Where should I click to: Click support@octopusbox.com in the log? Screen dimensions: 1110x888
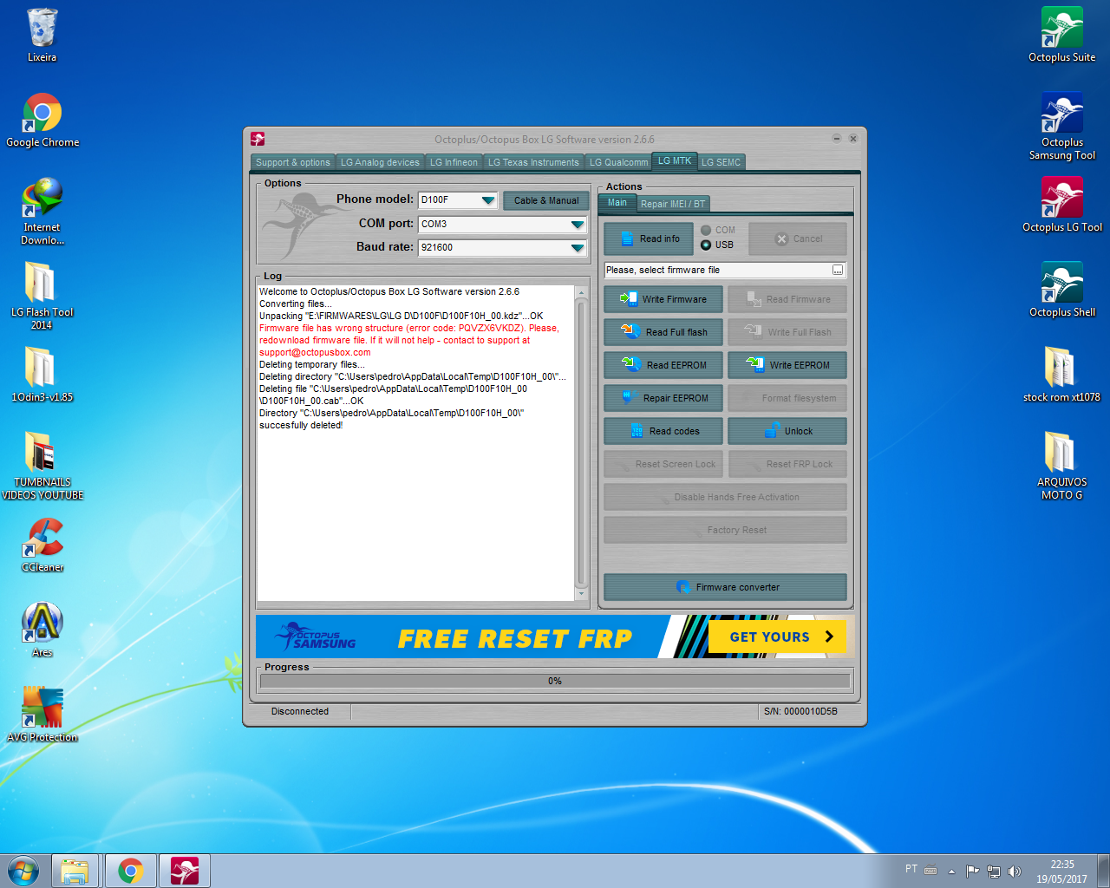coord(315,353)
